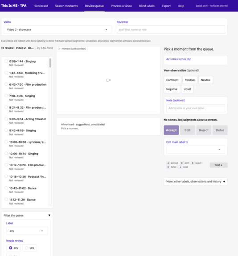The height and width of the screenshot is (256, 238).
Task: Select radio for 6:42–7:20 Film production
Action: pyautogui.click(x=6, y=84)
